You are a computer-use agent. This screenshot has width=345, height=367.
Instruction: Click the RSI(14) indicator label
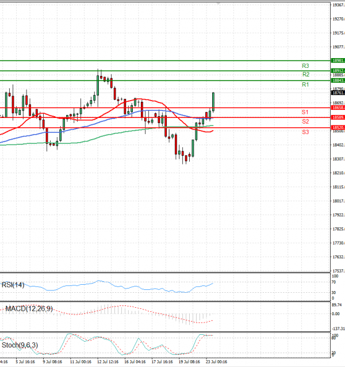(x=13, y=285)
